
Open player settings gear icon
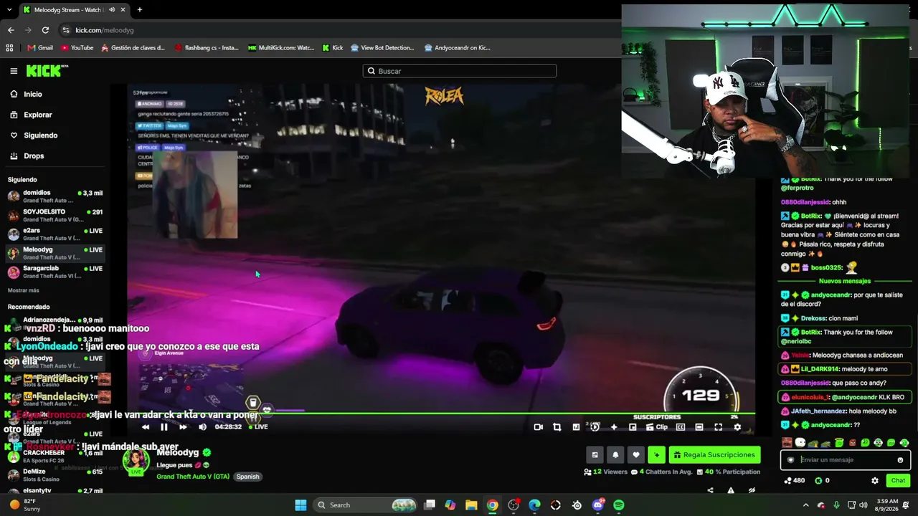pyautogui.click(x=737, y=427)
